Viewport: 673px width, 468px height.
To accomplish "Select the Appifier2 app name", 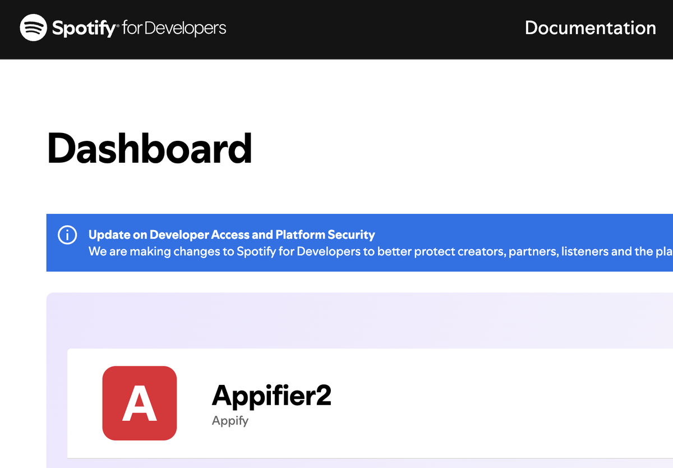I will [271, 396].
